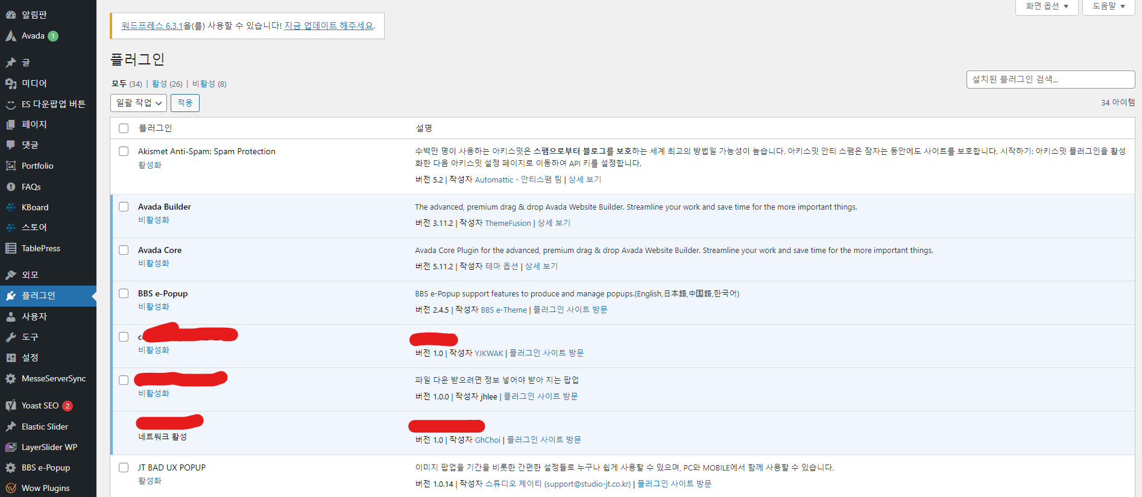This screenshot has width=1142, height=497.
Task: Click the 스튜디오 제이티 author link
Action: click(558, 484)
